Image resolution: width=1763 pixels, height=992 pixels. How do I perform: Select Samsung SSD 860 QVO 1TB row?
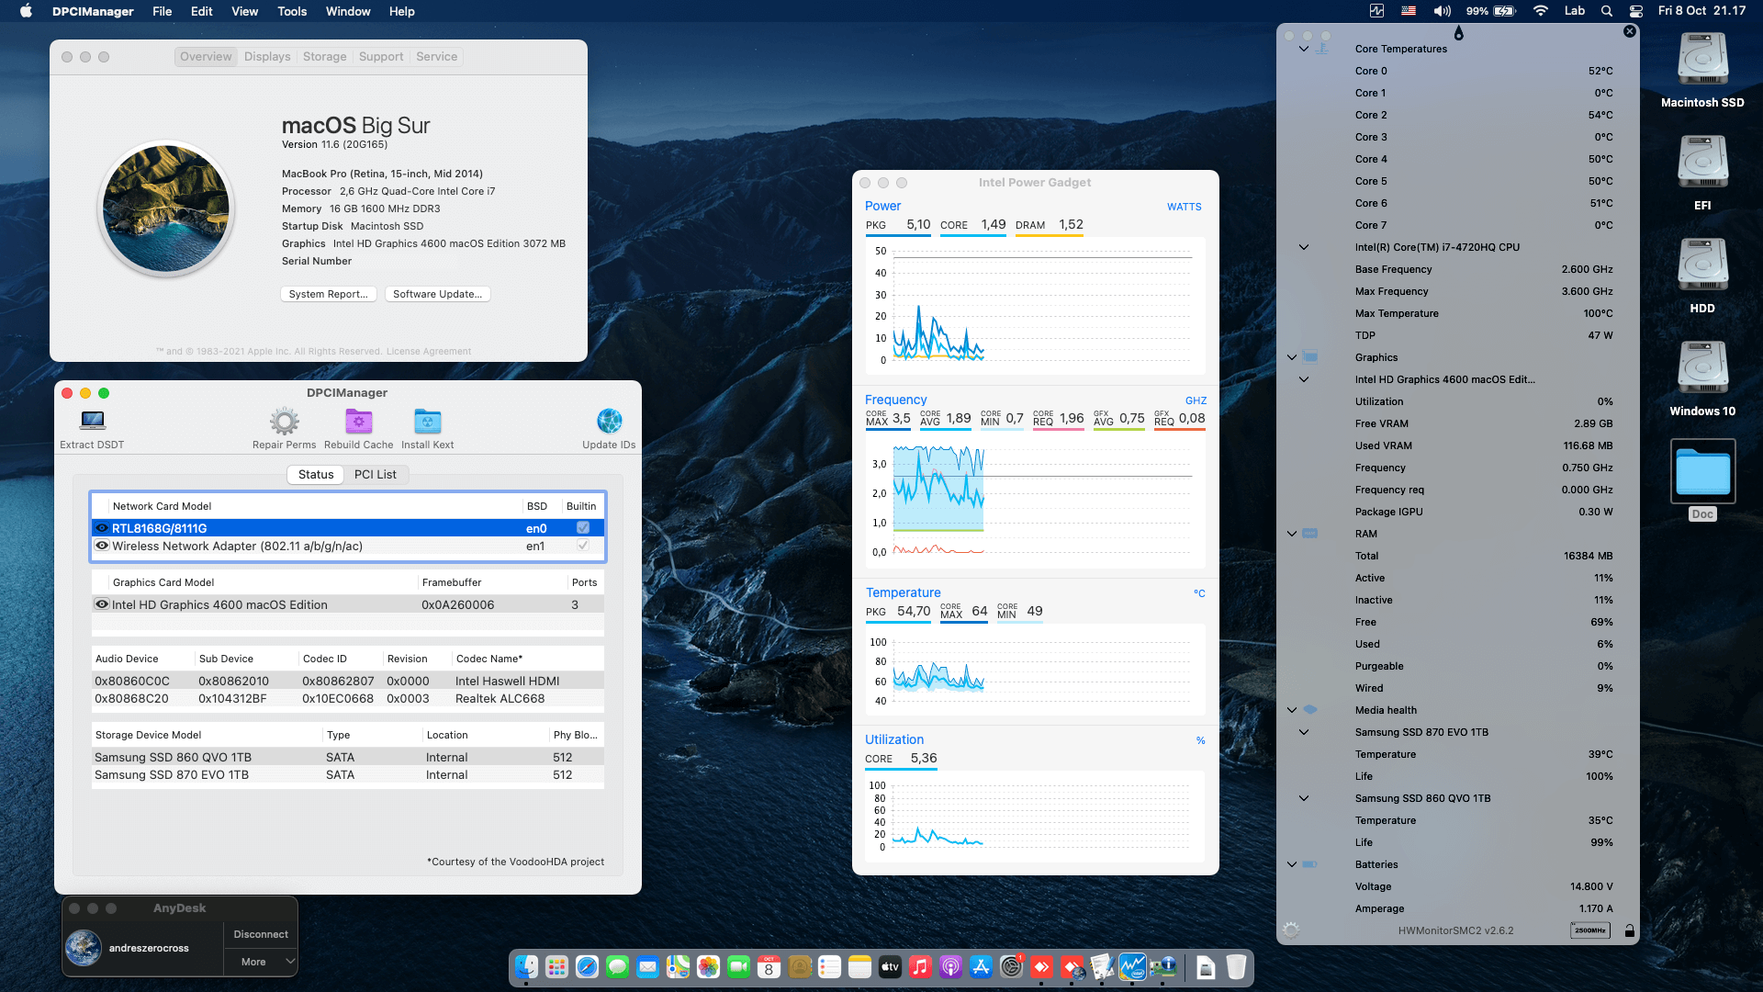coord(348,758)
